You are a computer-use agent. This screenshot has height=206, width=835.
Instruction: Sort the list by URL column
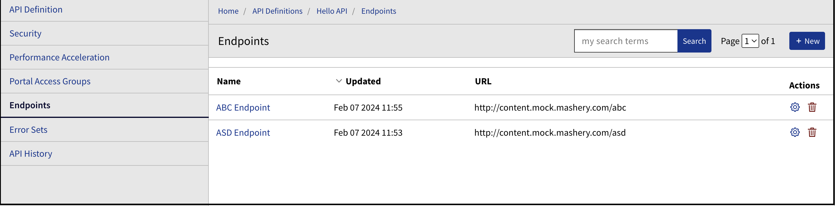click(x=483, y=81)
